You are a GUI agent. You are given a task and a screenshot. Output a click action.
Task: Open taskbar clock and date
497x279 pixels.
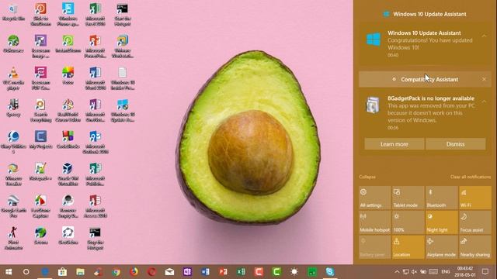coord(465,272)
